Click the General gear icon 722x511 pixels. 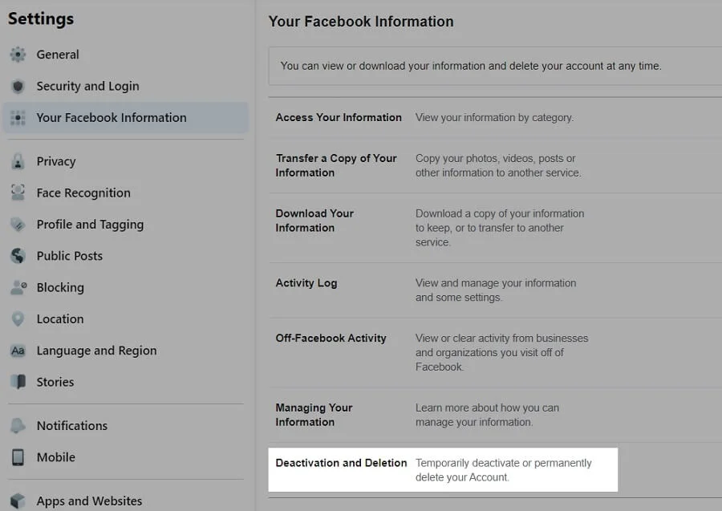pyautogui.click(x=18, y=55)
